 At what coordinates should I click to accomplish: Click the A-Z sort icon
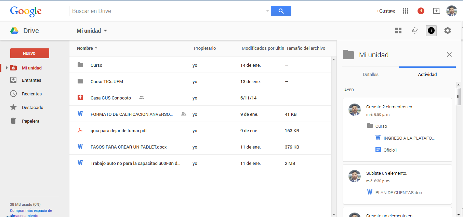(x=415, y=30)
